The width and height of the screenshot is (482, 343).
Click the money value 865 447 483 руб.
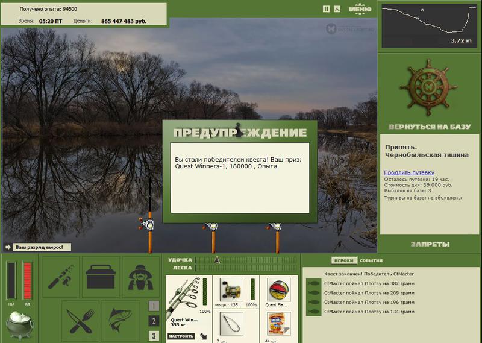(x=124, y=21)
